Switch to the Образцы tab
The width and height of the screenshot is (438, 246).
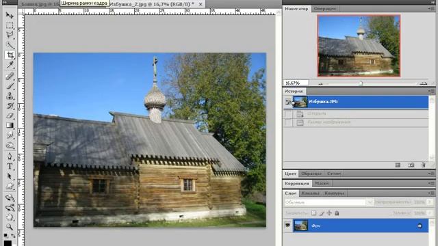pos(311,174)
